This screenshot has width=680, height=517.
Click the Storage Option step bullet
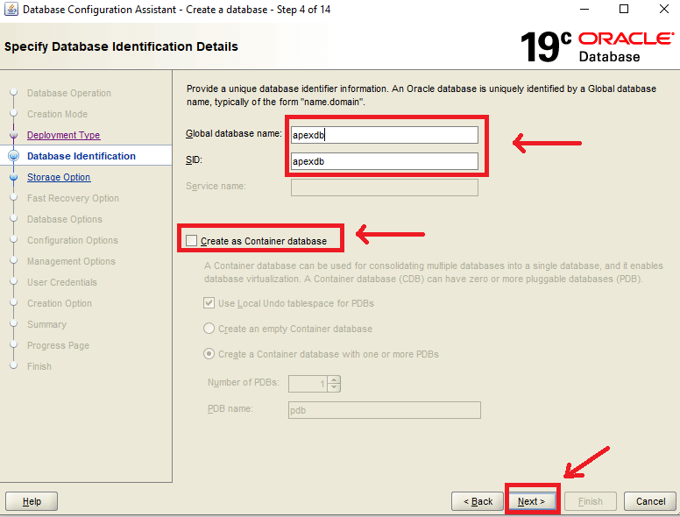[13, 177]
